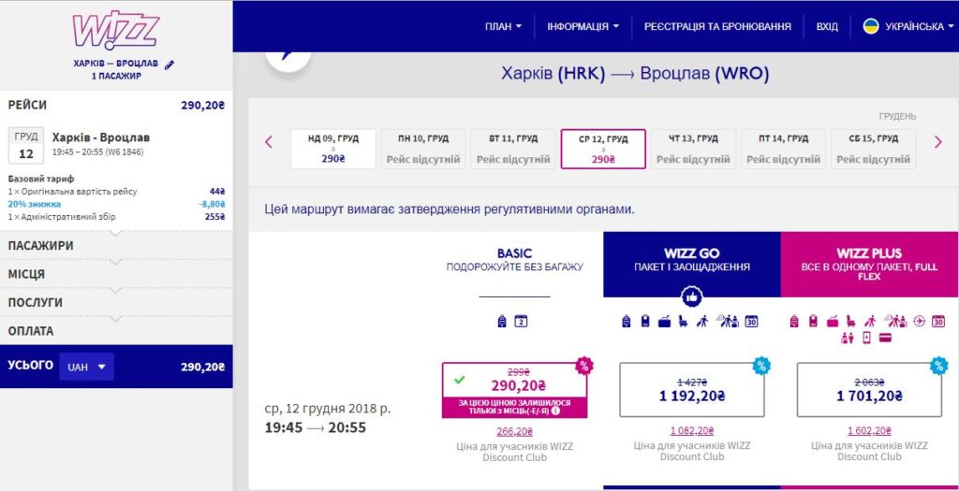Click the credit card icon in WIZZ PLUS
The width and height of the screenshot is (959, 491).
pos(885,338)
